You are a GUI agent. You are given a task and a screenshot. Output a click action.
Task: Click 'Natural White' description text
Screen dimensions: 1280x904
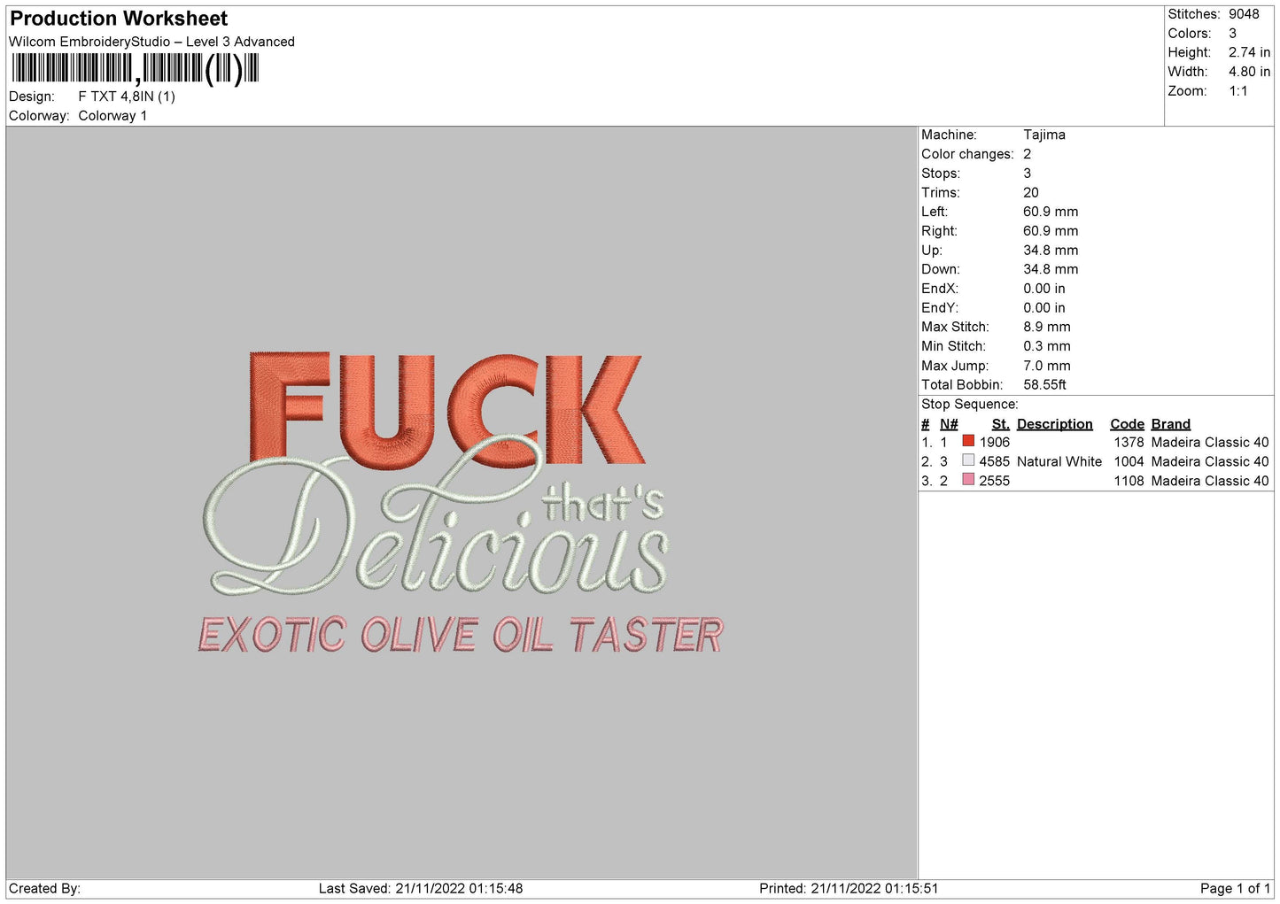pyautogui.click(x=1059, y=461)
